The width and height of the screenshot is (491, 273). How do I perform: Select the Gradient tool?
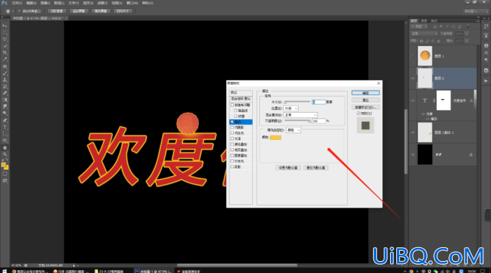[5, 100]
